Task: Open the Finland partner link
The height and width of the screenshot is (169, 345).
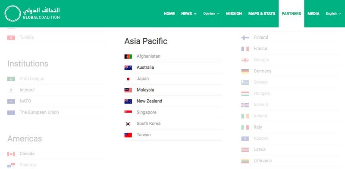Action: [261, 37]
